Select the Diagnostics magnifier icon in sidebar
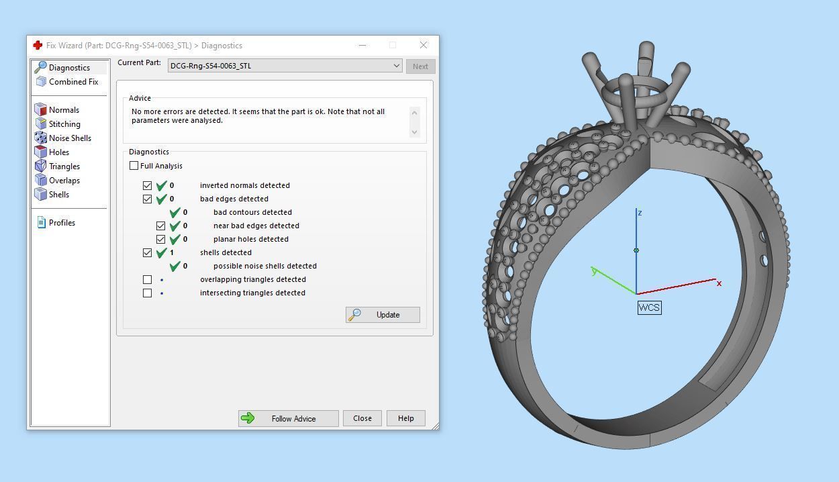Screen dimensions: 839x482 (x=40, y=67)
